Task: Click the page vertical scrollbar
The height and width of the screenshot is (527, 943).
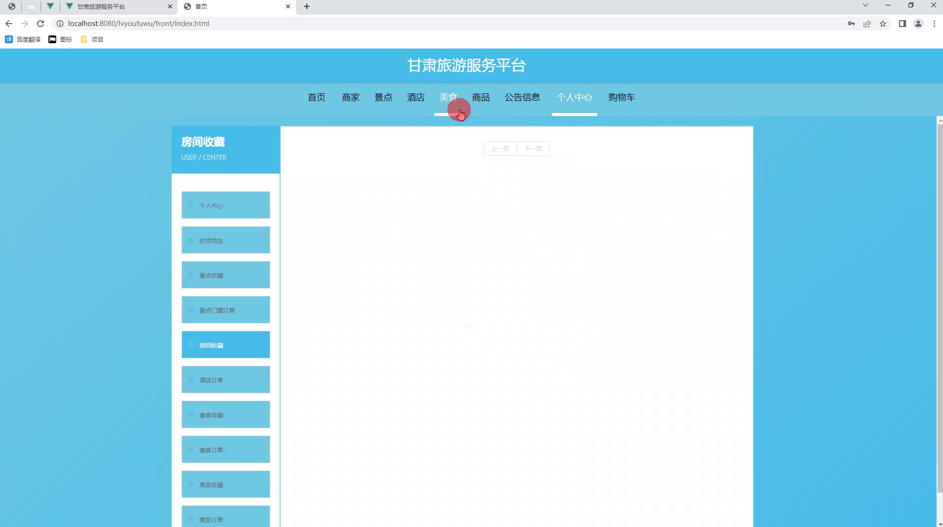Action: click(x=940, y=308)
